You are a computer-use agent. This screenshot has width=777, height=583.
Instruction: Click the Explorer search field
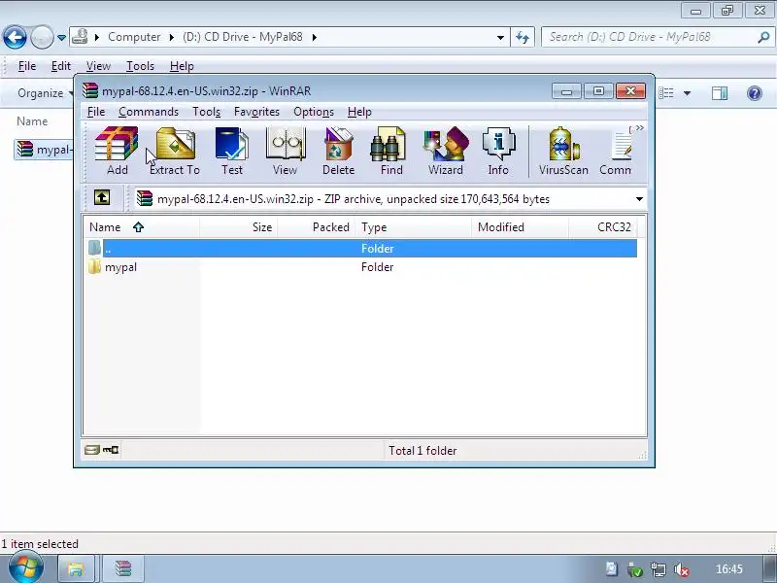point(649,37)
